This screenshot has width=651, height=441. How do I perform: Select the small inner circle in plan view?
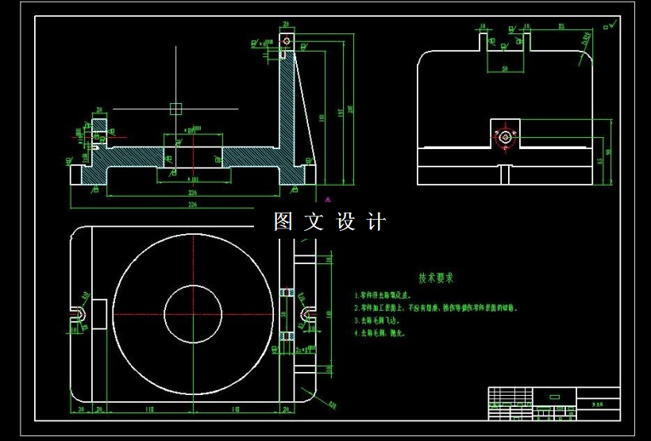(193, 314)
